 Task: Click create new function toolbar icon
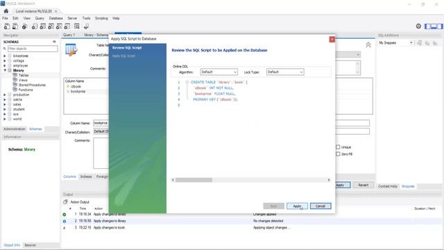pos(67,26)
